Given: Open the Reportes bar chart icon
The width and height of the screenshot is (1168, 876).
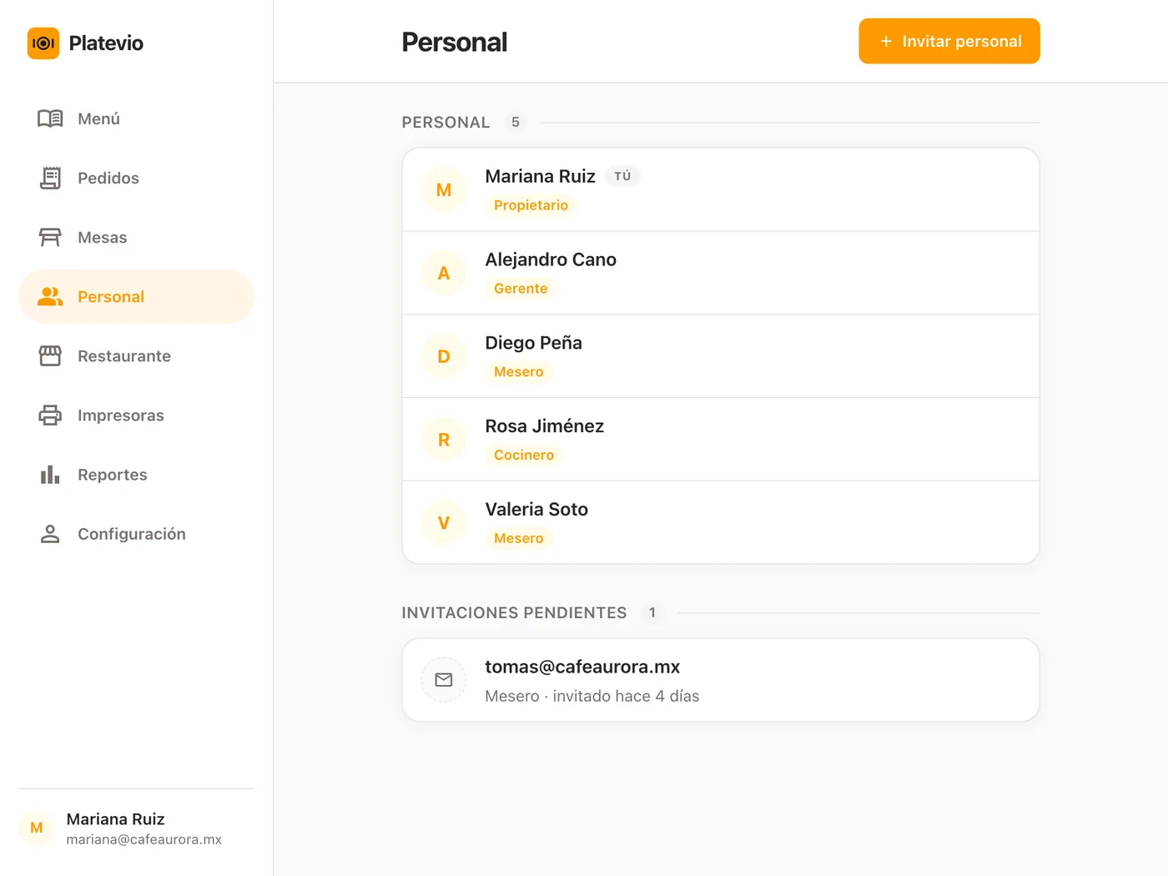Looking at the screenshot, I should [50, 474].
